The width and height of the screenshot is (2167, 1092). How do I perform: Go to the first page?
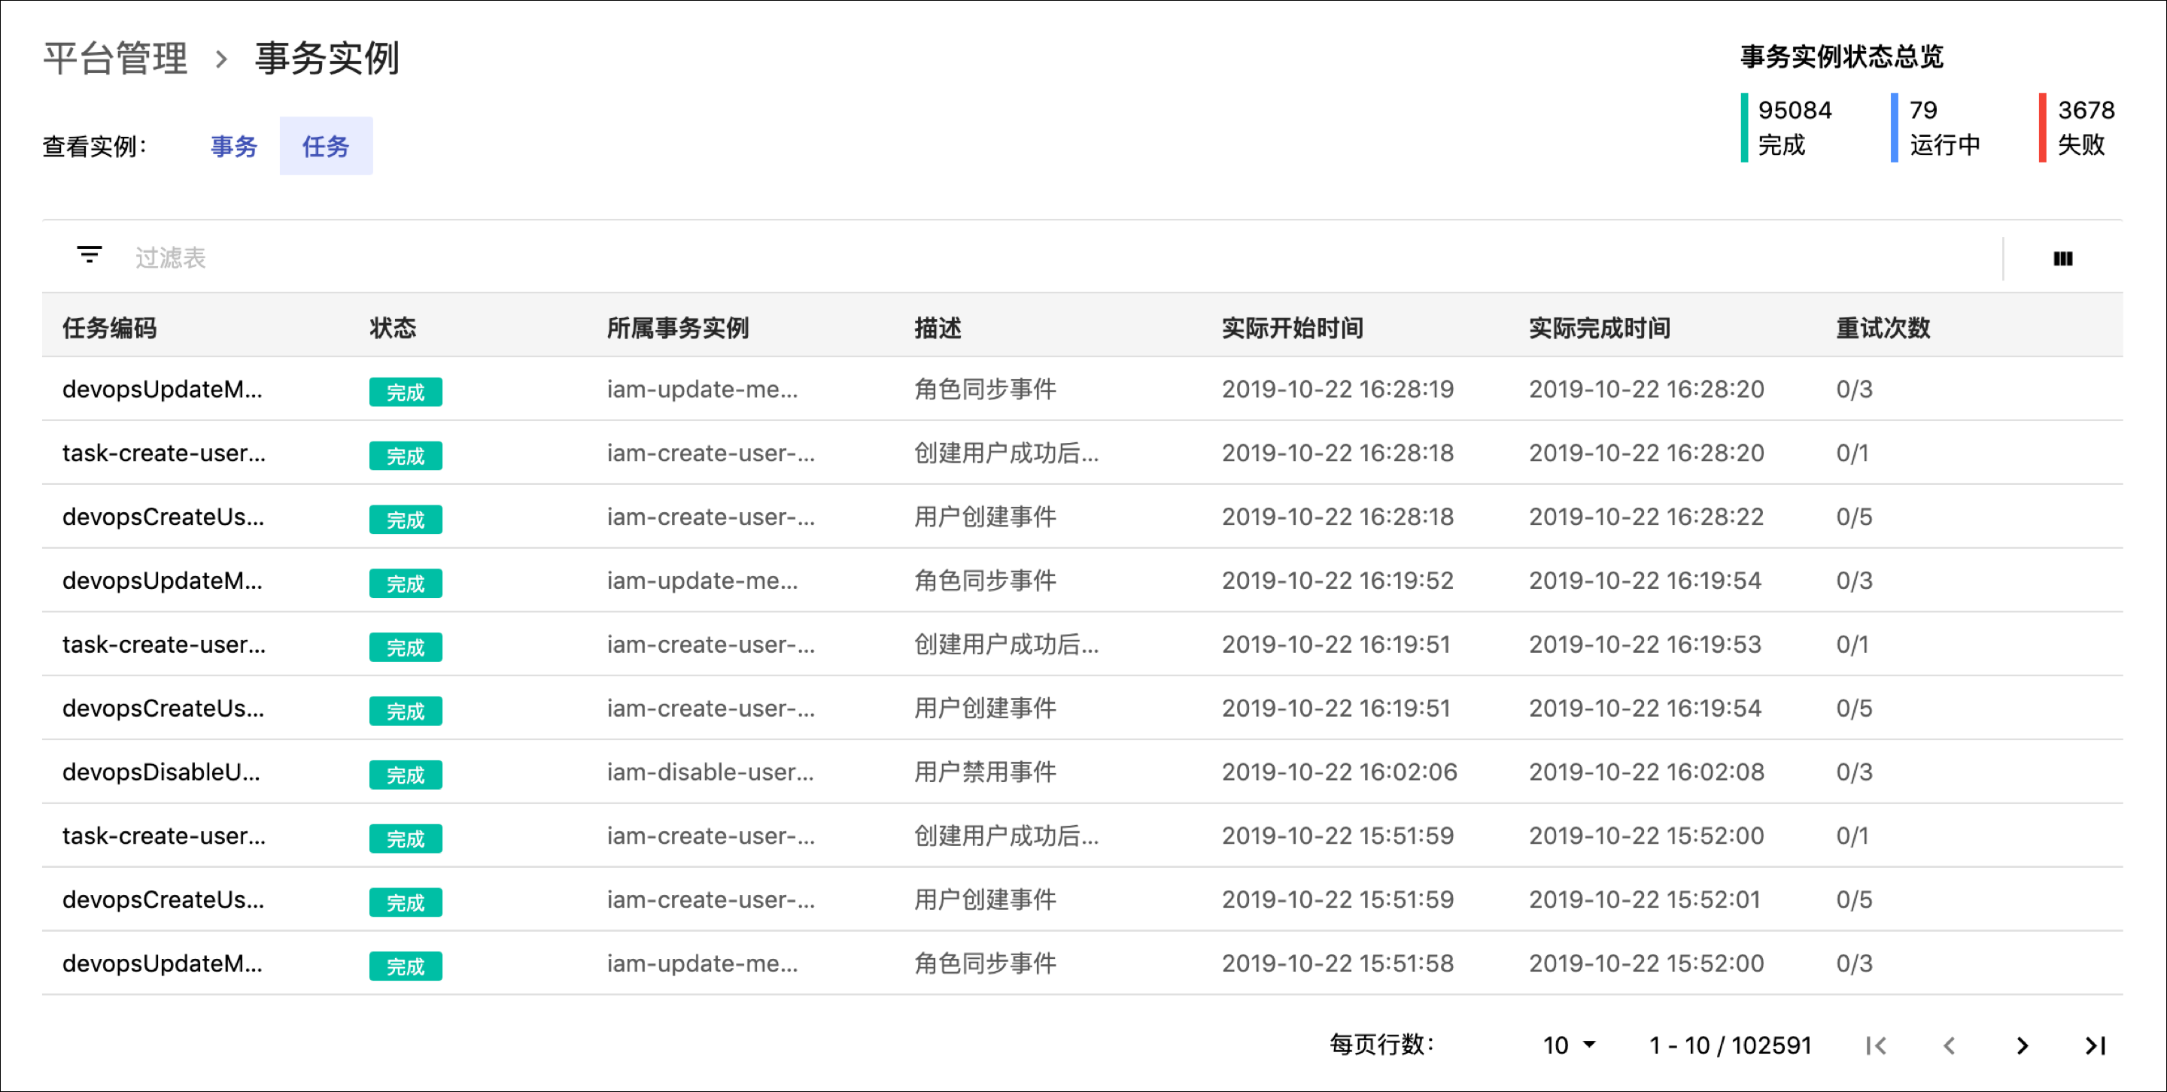[1876, 1045]
